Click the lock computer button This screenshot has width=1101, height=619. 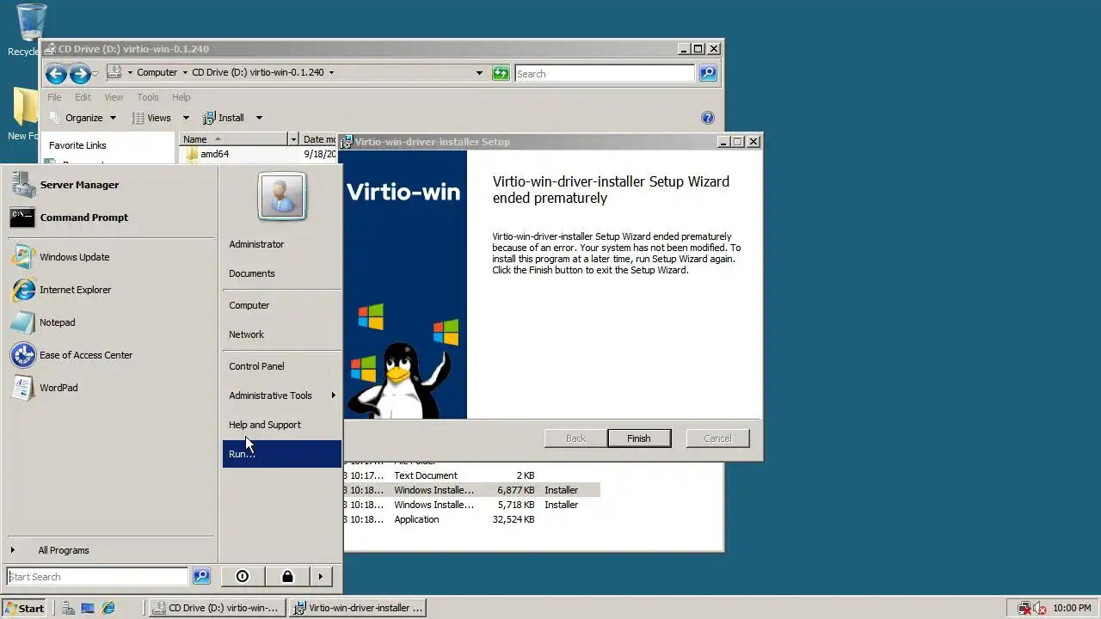[x=287, y=577]
